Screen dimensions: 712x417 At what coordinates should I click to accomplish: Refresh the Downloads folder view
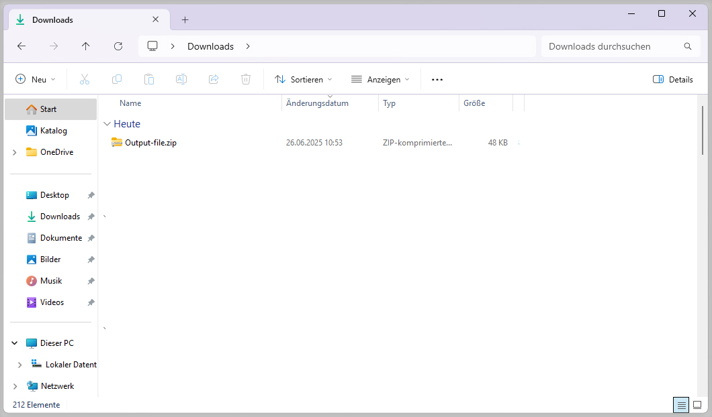[x=118, y=46]
